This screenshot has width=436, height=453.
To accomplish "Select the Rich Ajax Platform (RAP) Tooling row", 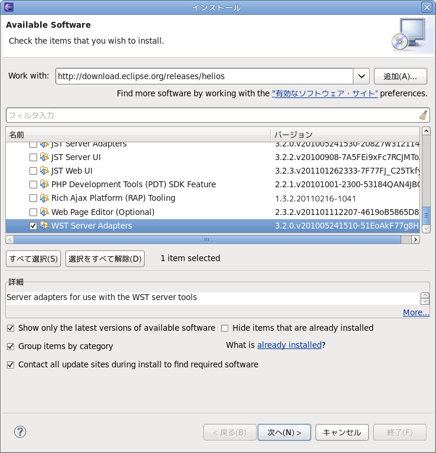I will pos(212,198).
